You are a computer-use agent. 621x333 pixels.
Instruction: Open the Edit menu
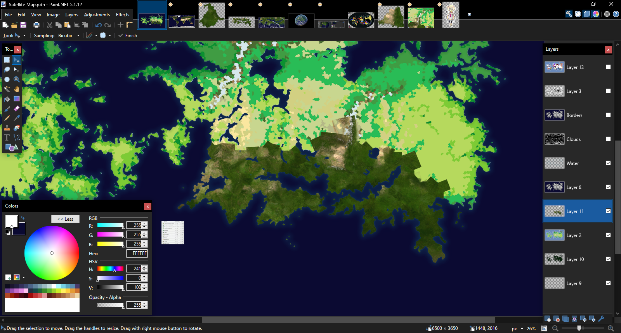pyautogui.click(x=21, y=15)
